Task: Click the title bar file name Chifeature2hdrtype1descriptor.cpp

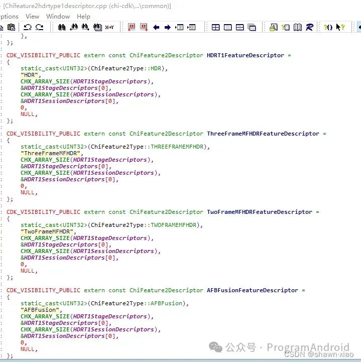Action: pos(56,6)
